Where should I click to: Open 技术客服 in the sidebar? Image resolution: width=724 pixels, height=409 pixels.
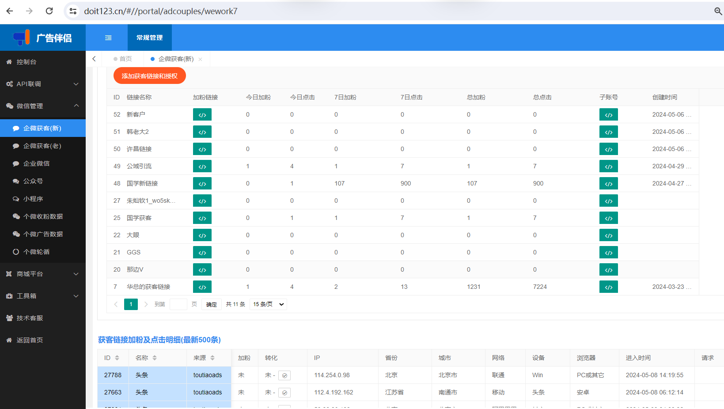43,318
